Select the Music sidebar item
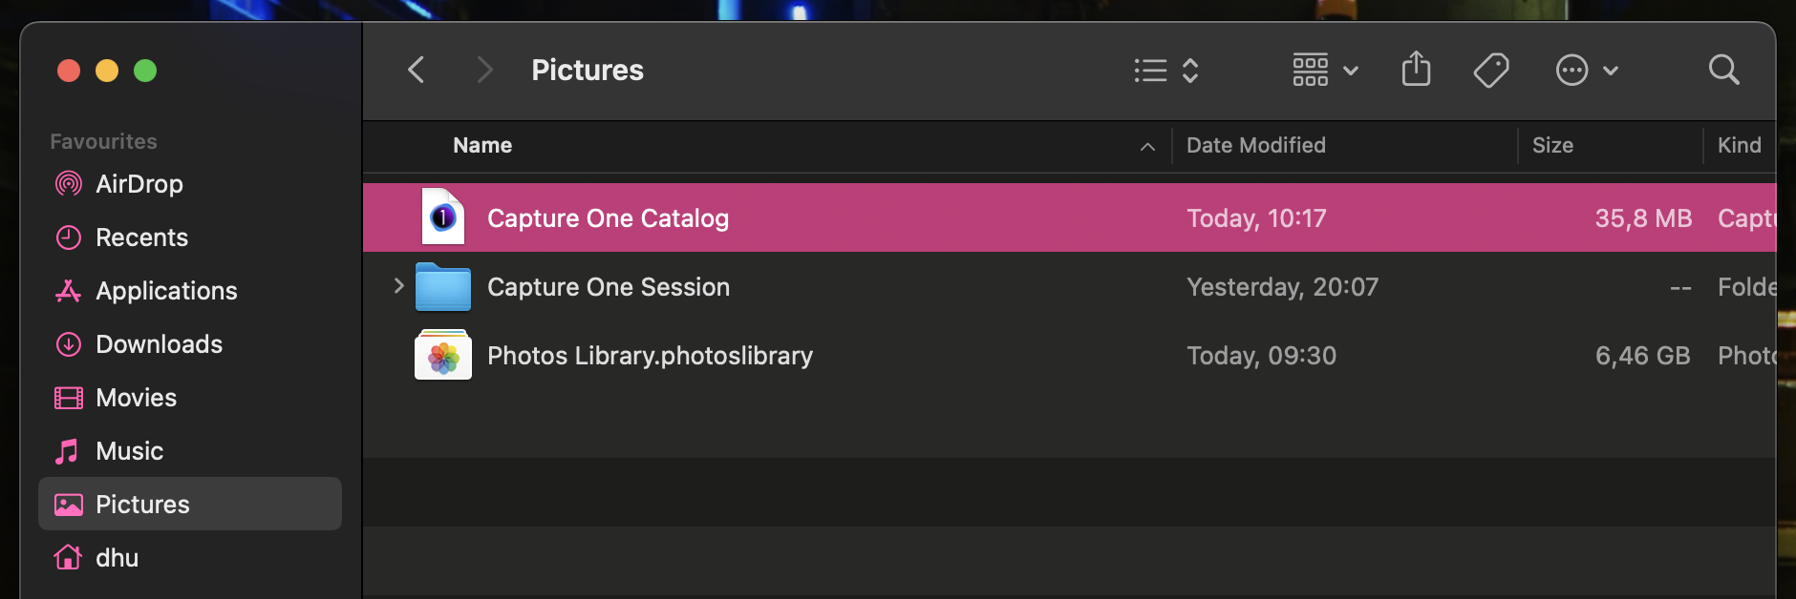The height and width of the screenshot is (599, 1796). point(129,451)
